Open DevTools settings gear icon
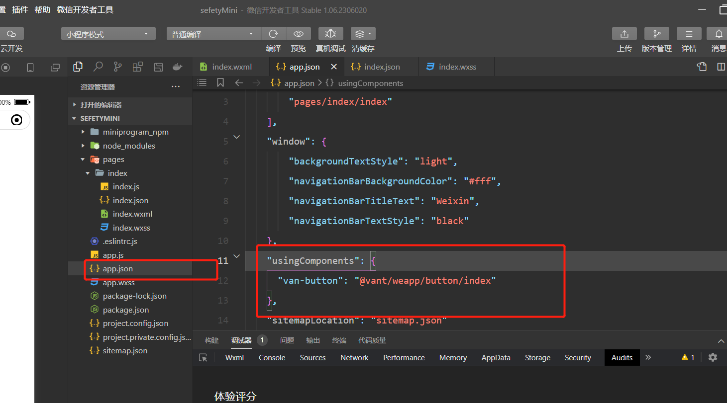 [x=713, y=357]
